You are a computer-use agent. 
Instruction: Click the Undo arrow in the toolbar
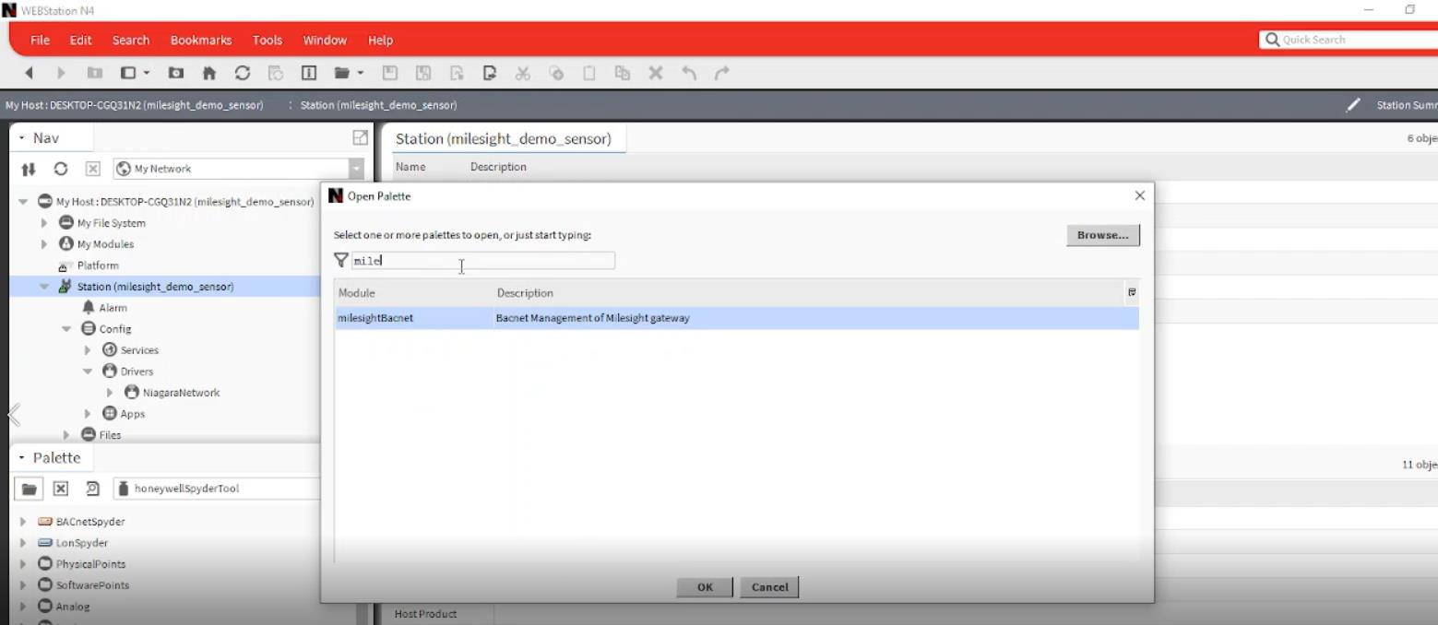click(688, 73)
